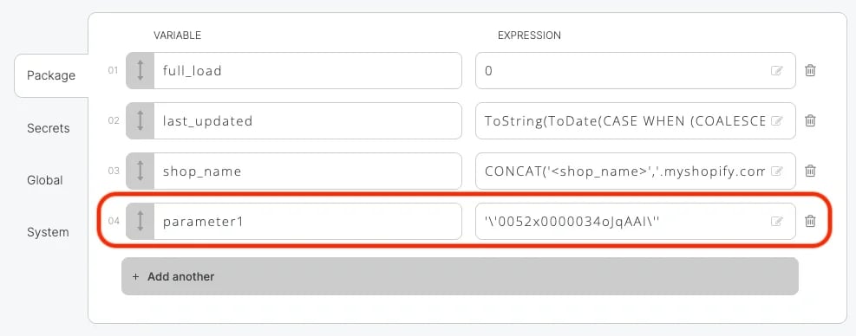
Task: Click the reorder handle for shop_name
Action: pyautogui.click(x=140, y=171)
